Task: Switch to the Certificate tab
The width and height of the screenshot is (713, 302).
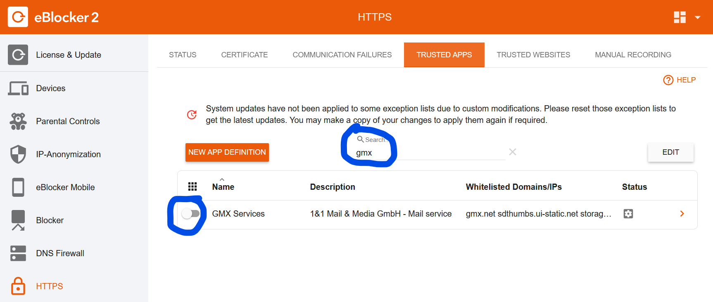Action: pos(245,55)
